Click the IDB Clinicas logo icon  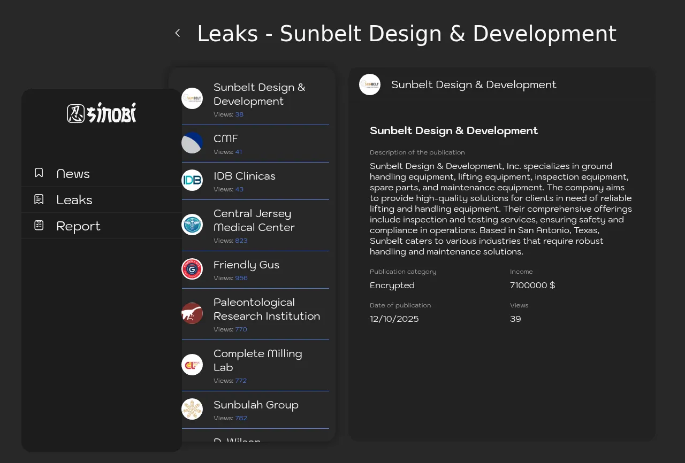(192, 180)
